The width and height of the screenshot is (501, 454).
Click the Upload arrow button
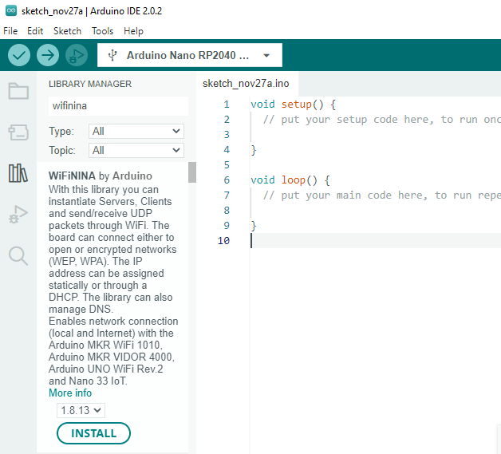48,55
